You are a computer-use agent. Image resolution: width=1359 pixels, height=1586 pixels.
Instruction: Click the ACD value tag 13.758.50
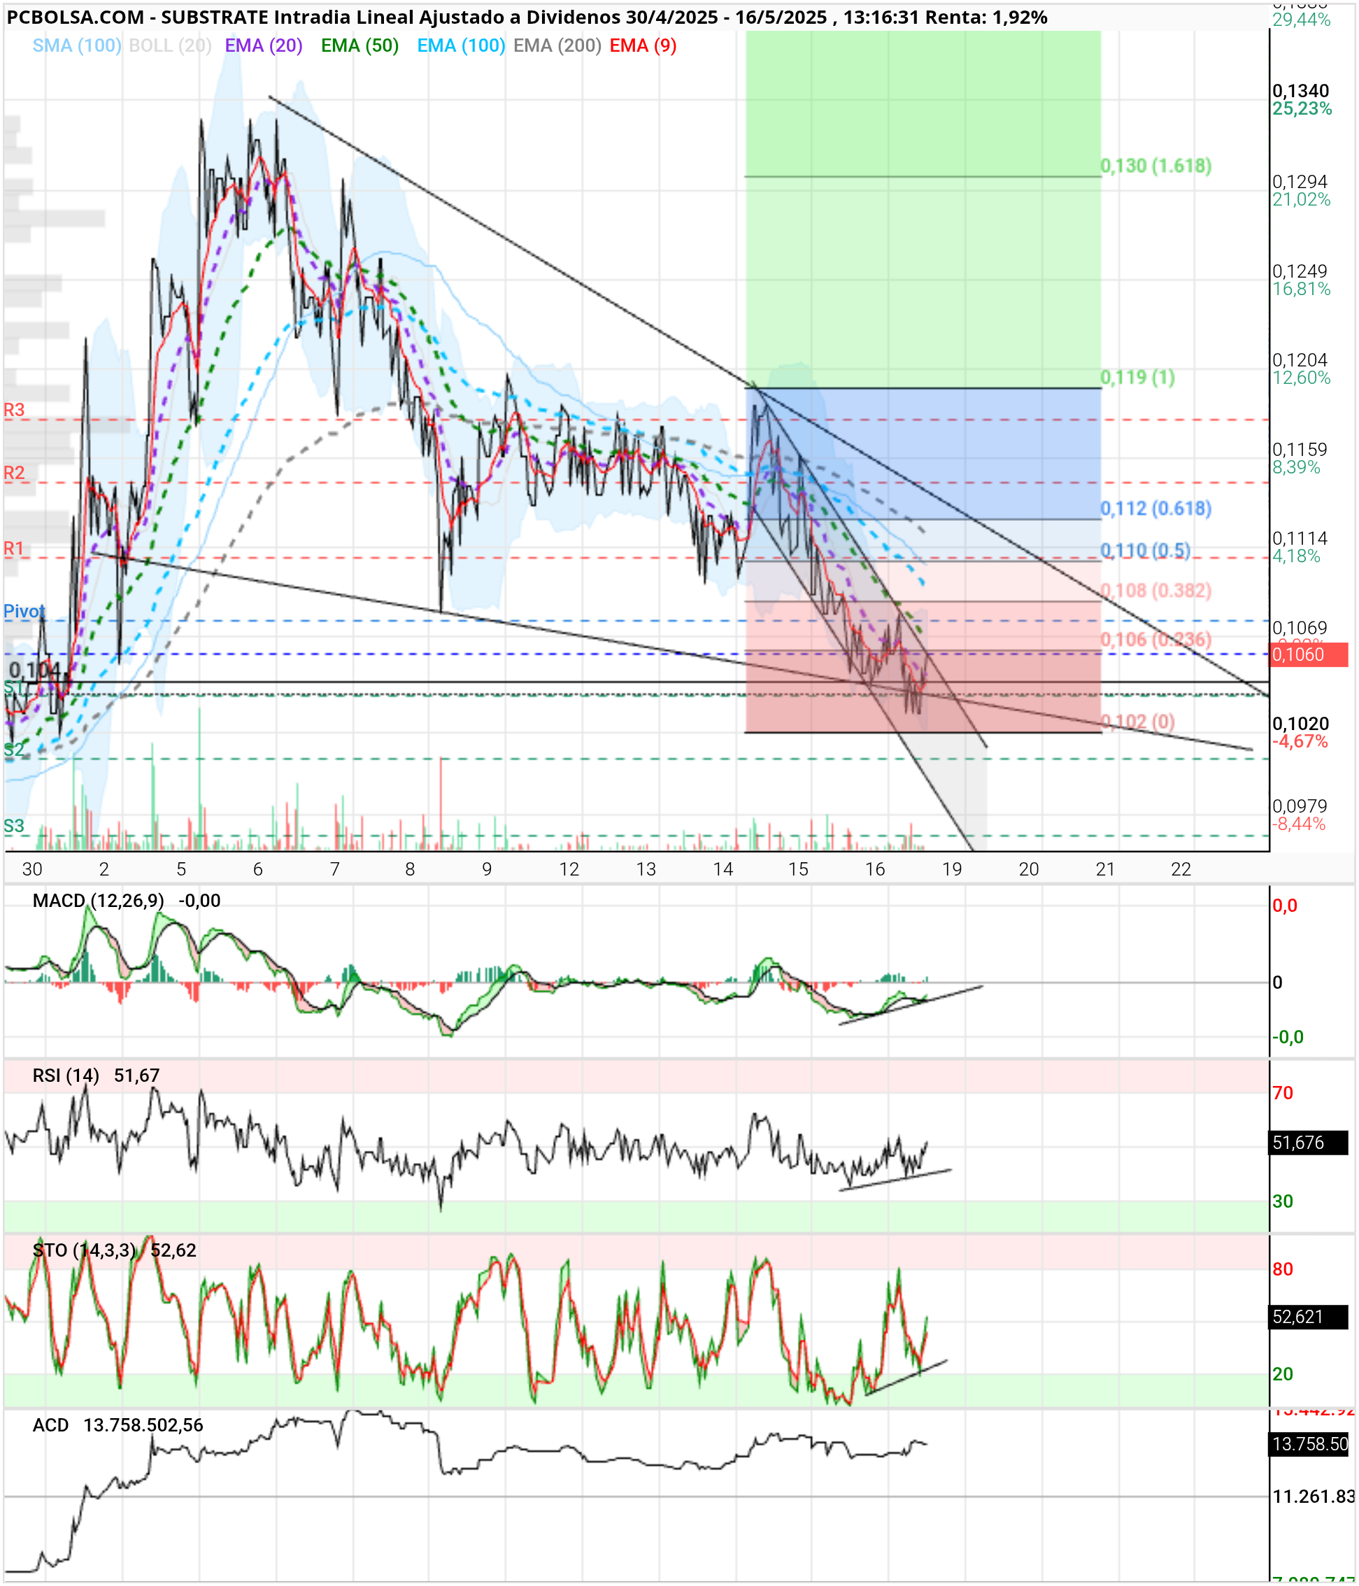[x=1309, y=1443]
